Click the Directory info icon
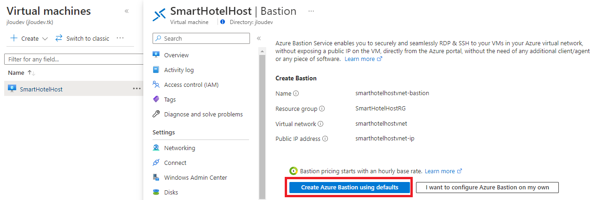This screenshot has width=595, height=200. [x=223, y=22]
